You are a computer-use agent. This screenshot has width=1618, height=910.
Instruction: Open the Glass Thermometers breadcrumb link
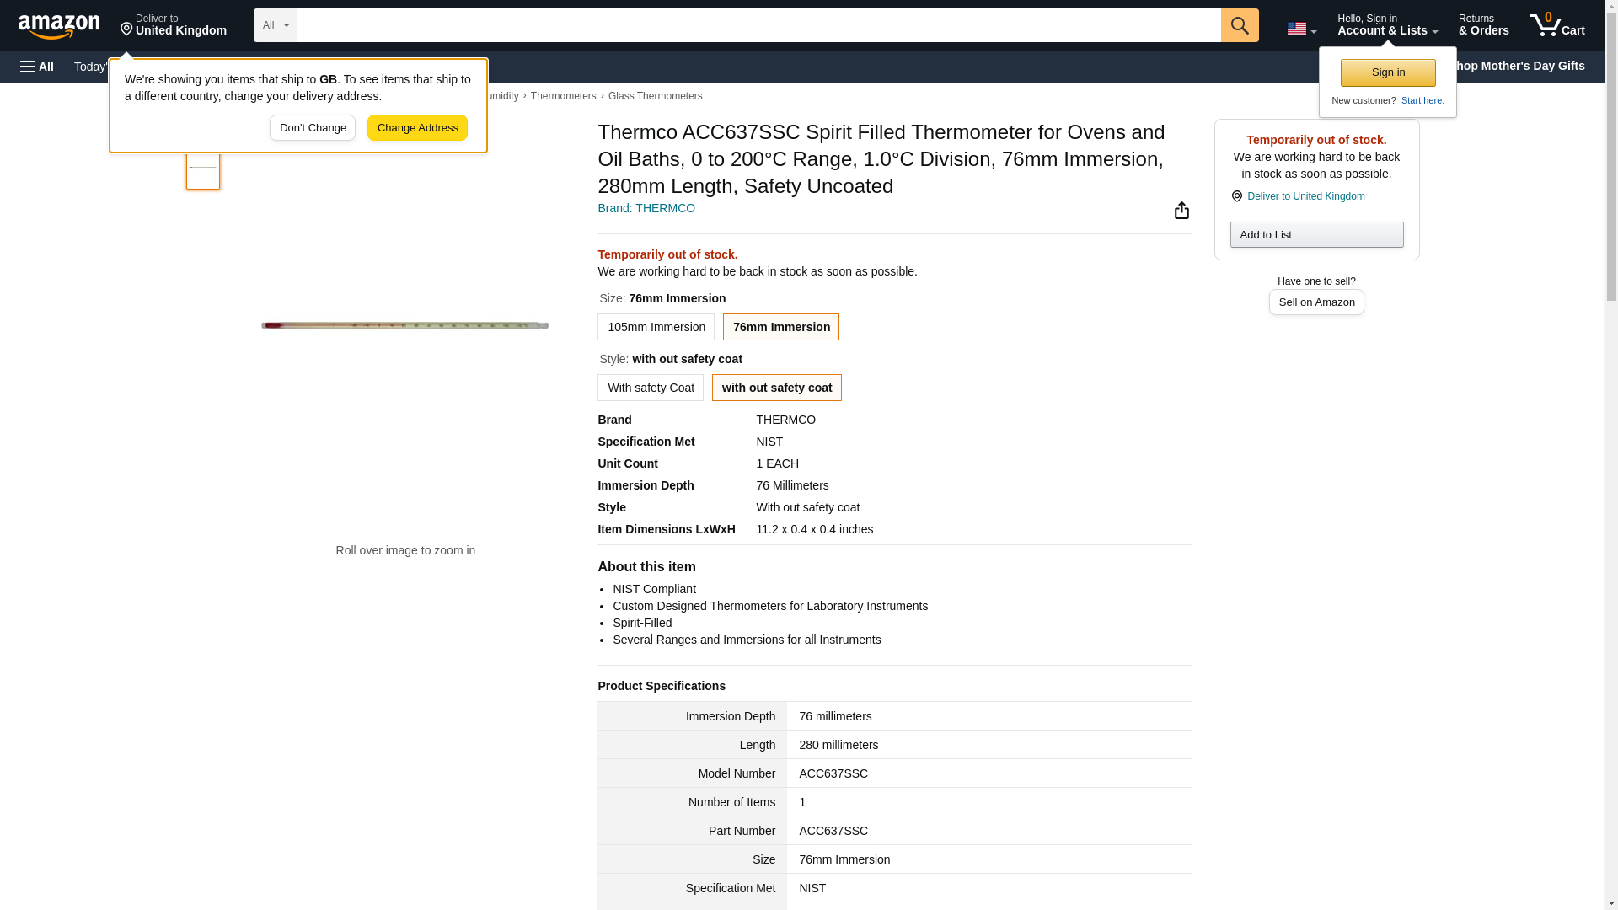(655, 96)
